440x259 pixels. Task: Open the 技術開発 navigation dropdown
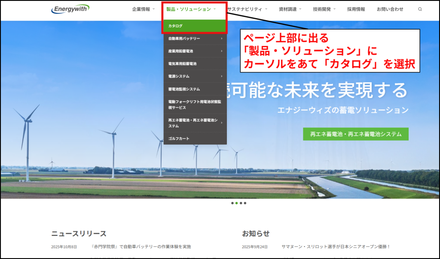pyautogui.click(x=324, y=9)
